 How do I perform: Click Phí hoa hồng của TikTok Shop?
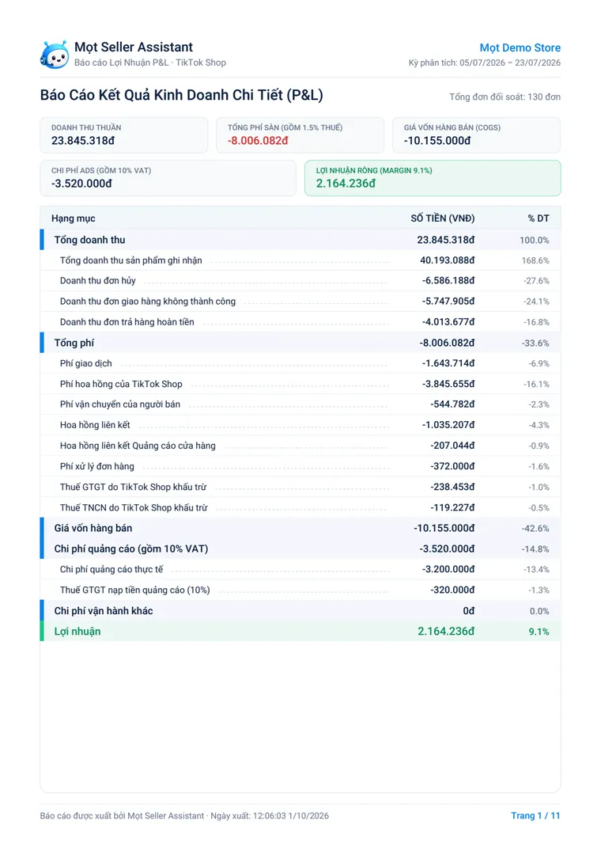point(121,384)
